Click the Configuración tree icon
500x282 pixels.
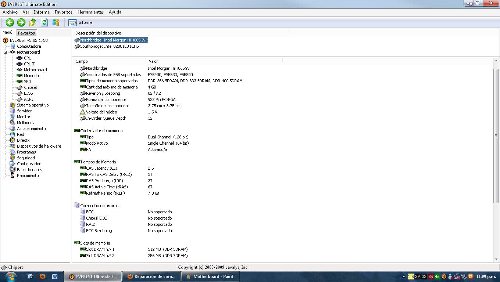click(12, 164)
